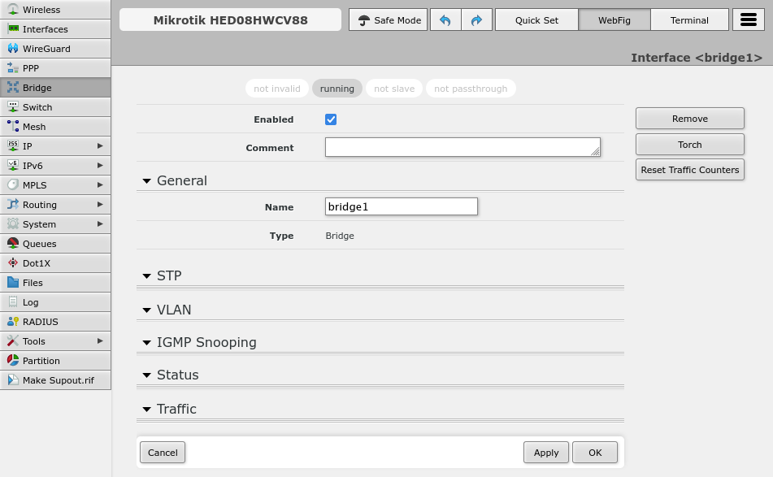
Task: Click the redo arrow icon
Action: click(476, 20)
